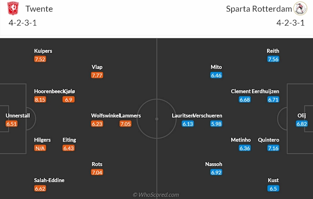Click Mito's 6.46 rating badge

pos(216,75)
